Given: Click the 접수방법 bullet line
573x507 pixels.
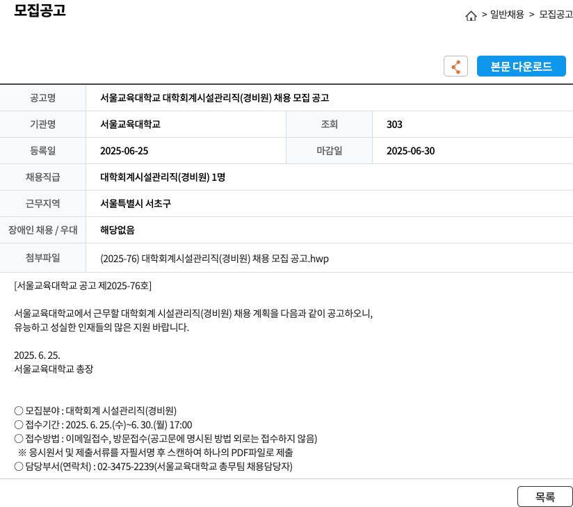Looking at the screenshot, I should 166,439.
